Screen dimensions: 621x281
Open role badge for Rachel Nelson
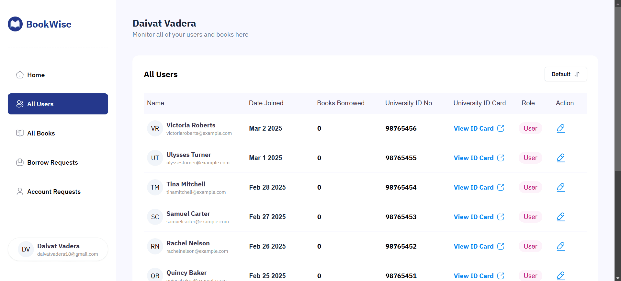tap(530, 246)
